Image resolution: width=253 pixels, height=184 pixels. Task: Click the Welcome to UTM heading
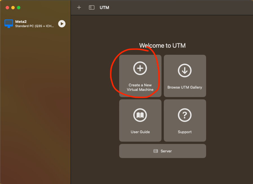coord(162,45)
